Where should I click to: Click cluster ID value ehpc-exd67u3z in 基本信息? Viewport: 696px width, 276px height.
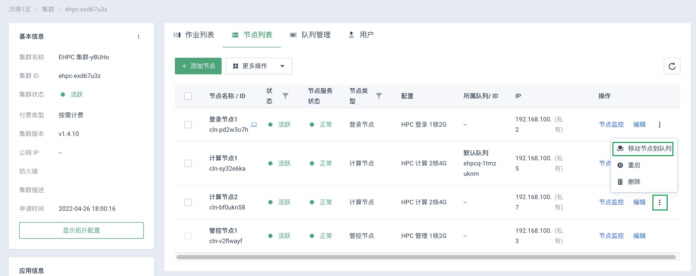(x=80, y=76)
